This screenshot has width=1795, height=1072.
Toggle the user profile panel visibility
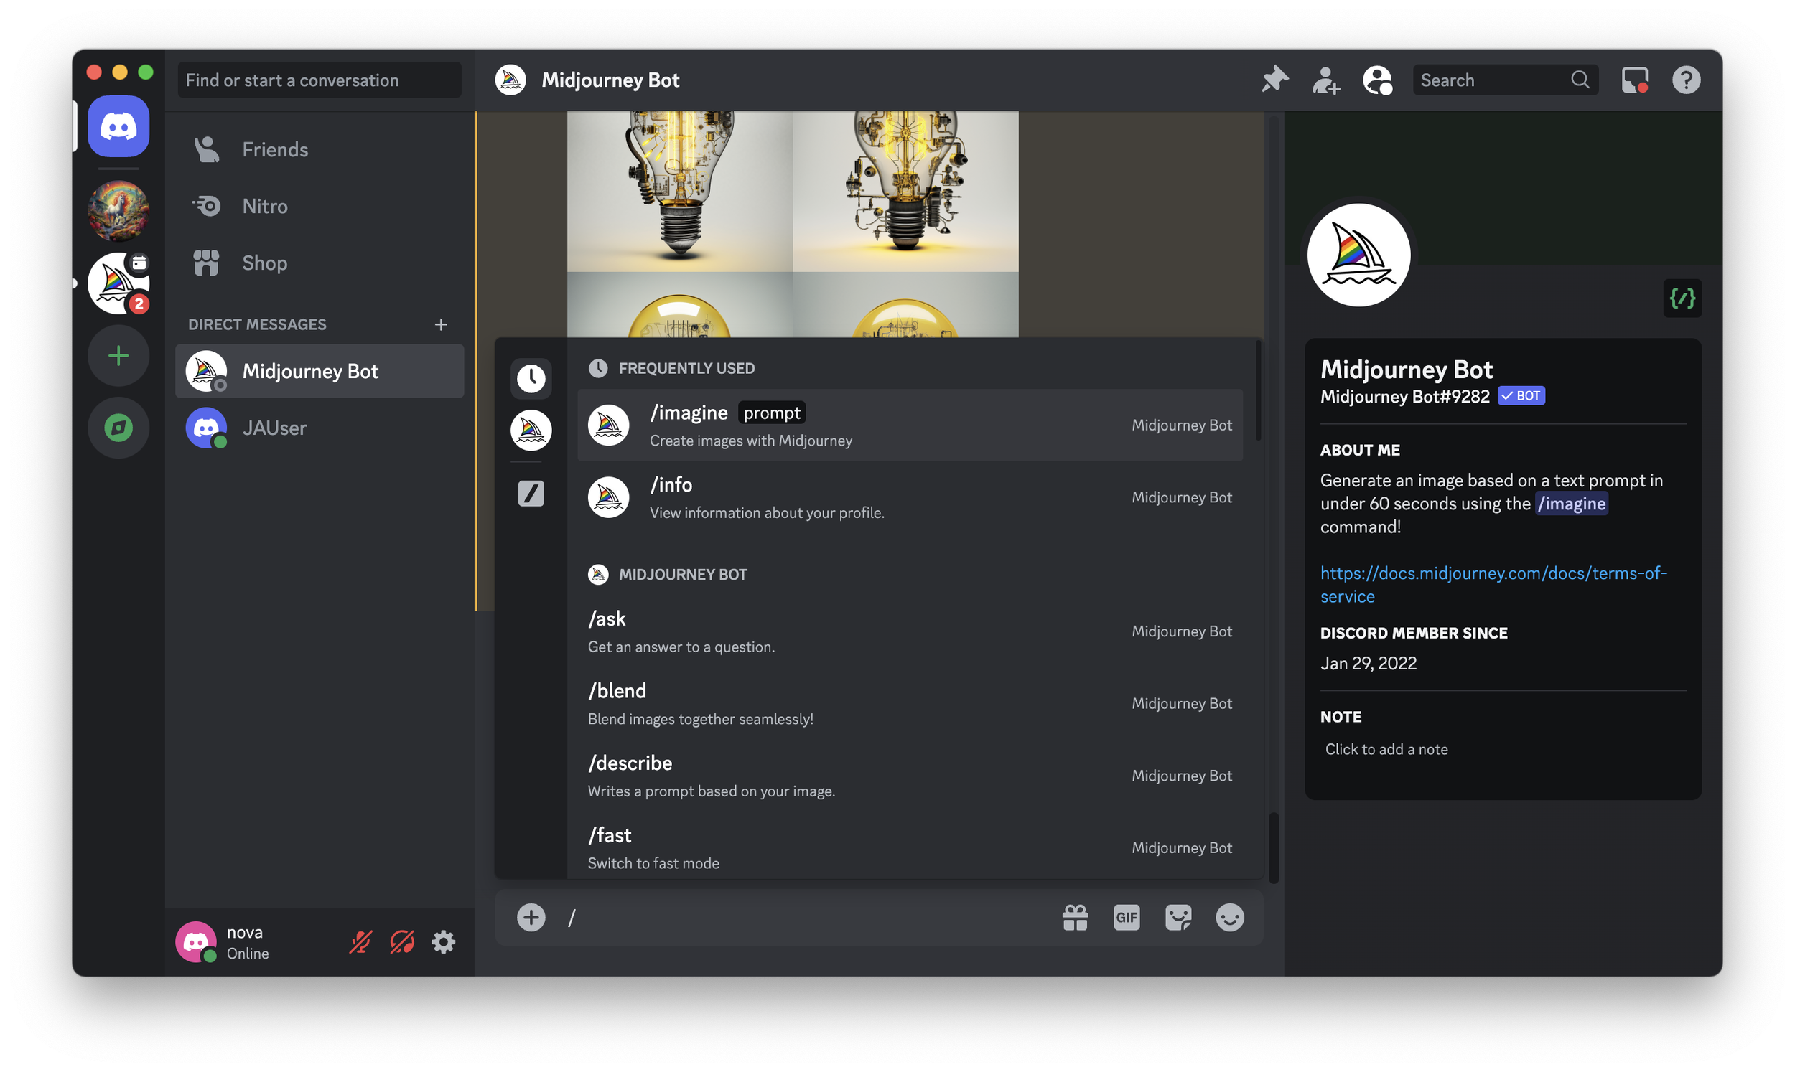(1376, 80)
